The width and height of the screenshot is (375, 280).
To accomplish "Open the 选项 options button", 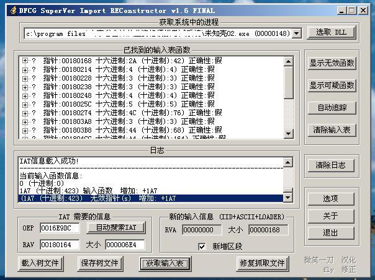I will [330, 199].
